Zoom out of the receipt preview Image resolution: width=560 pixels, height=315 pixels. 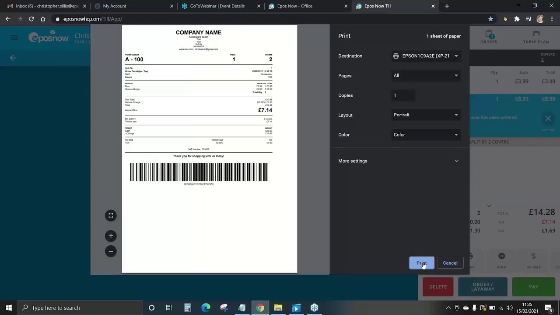coord(111,251)
